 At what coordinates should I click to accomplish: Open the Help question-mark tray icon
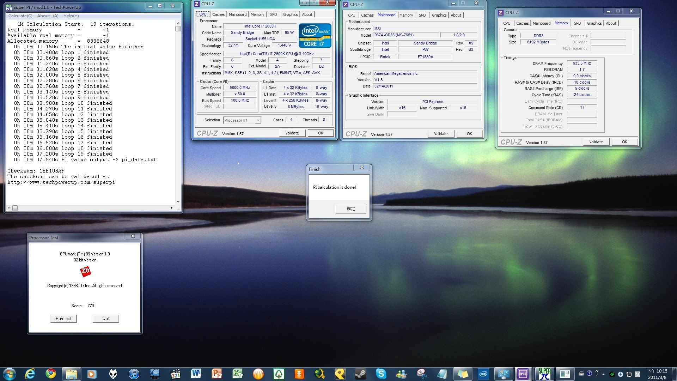pyautogui.click(x=589, y=374)
